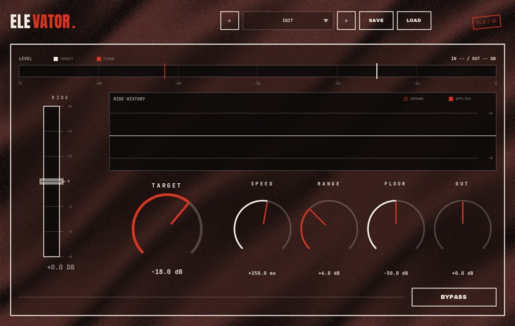The image size is (515, 326).
Task: Click the -12 tick on the level scale
Action: pyautogui.click(x=416, y=84)
